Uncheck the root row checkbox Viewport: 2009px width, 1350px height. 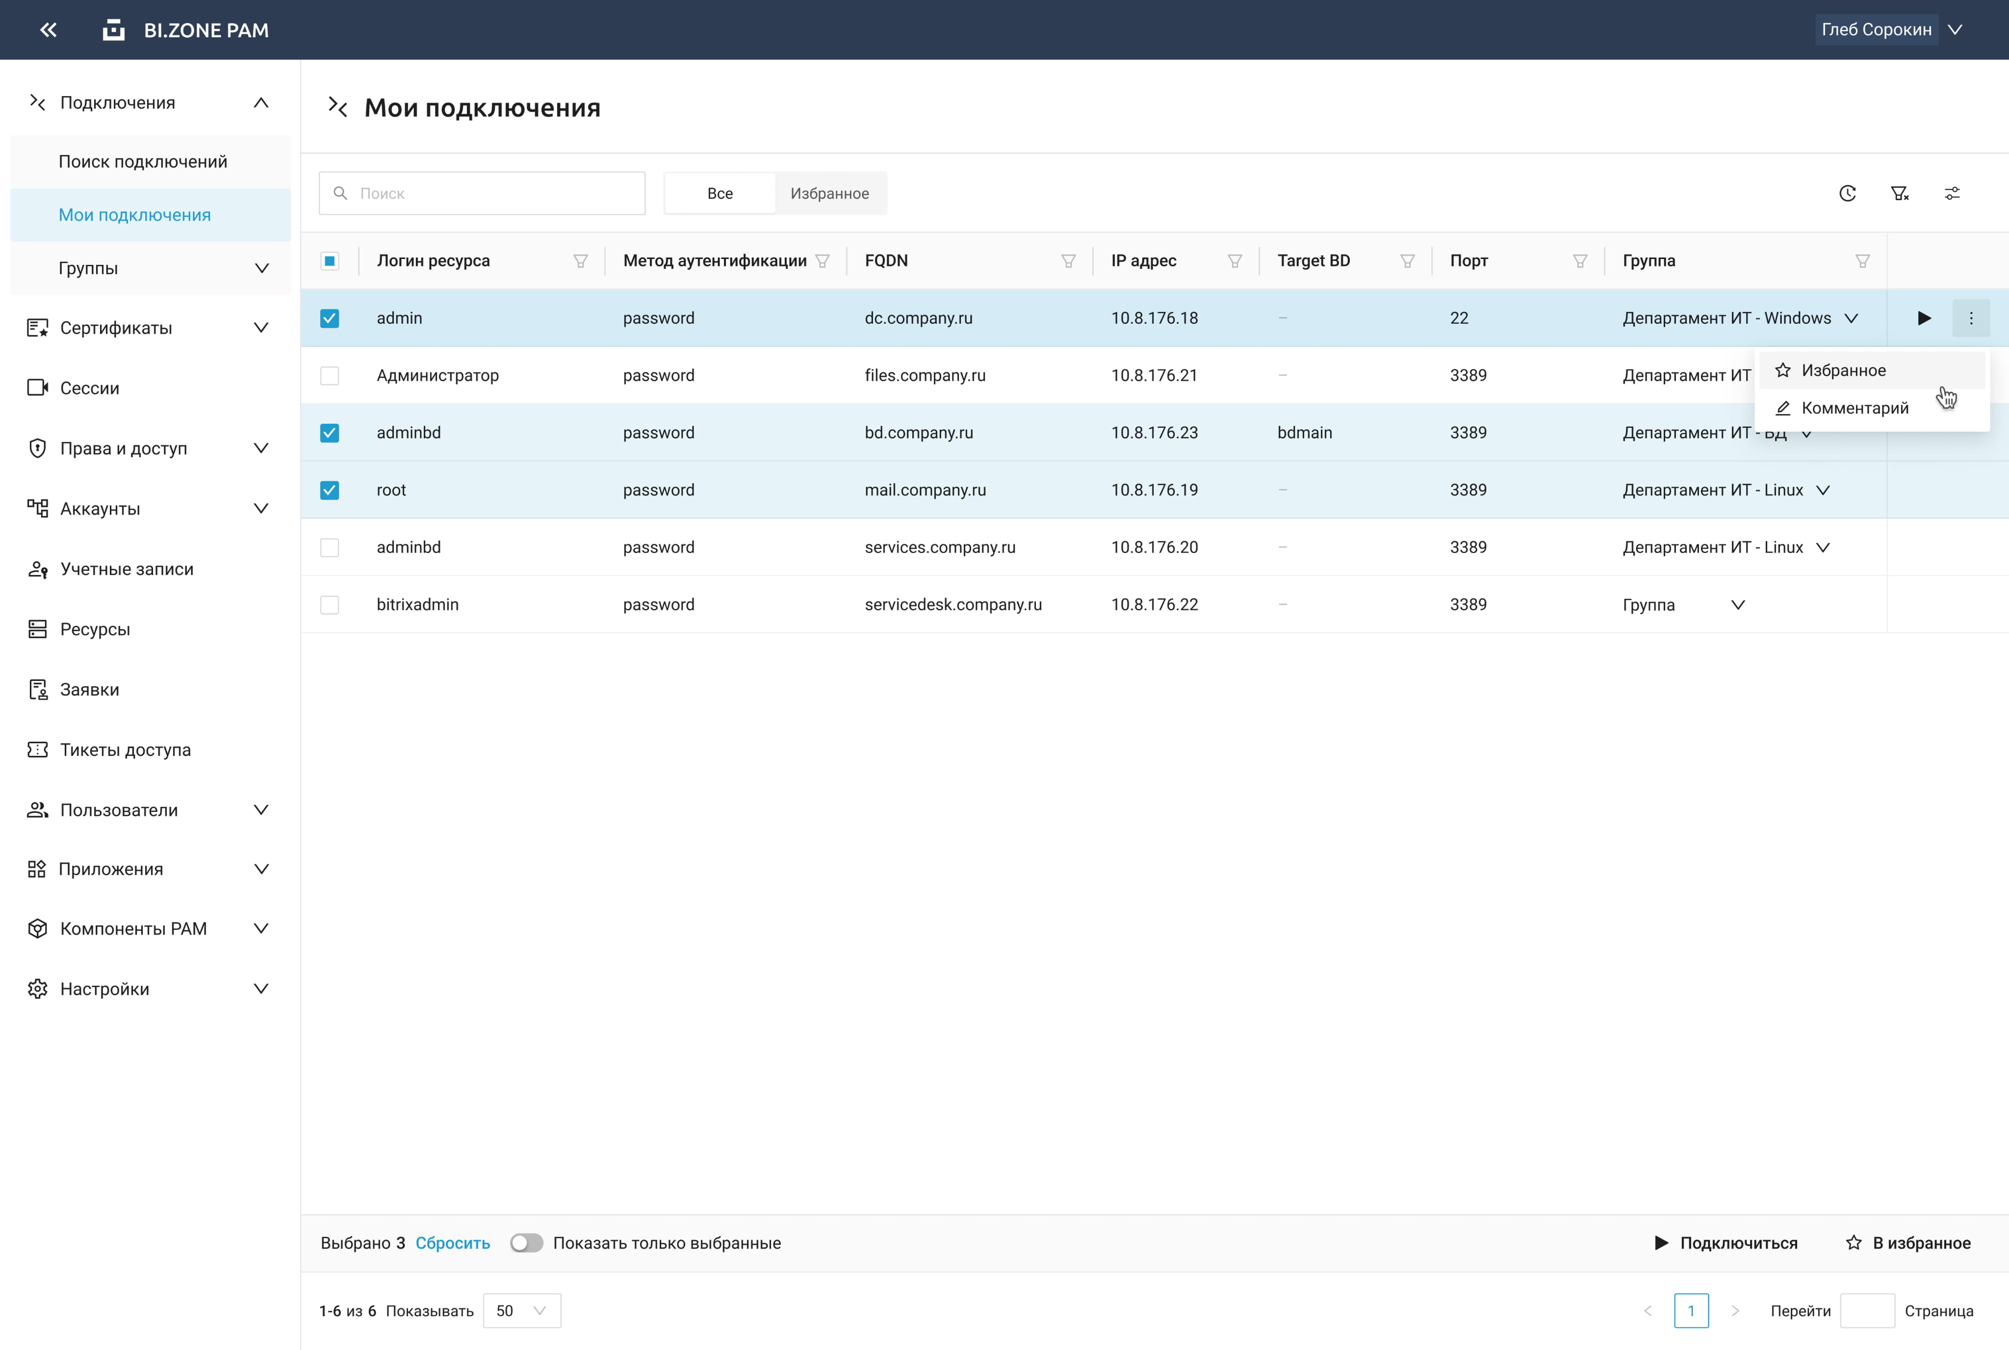330,491
